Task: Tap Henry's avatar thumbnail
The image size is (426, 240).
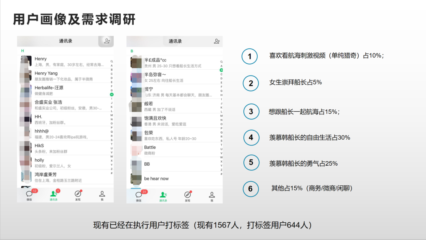Action: click(26, 61)
